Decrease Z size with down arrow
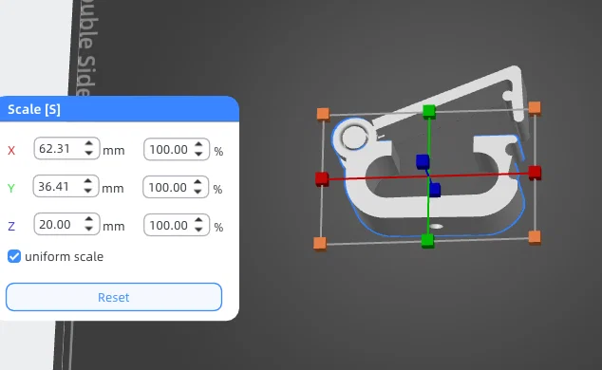This screenshot has width=602, height=370. pos(89,229)
